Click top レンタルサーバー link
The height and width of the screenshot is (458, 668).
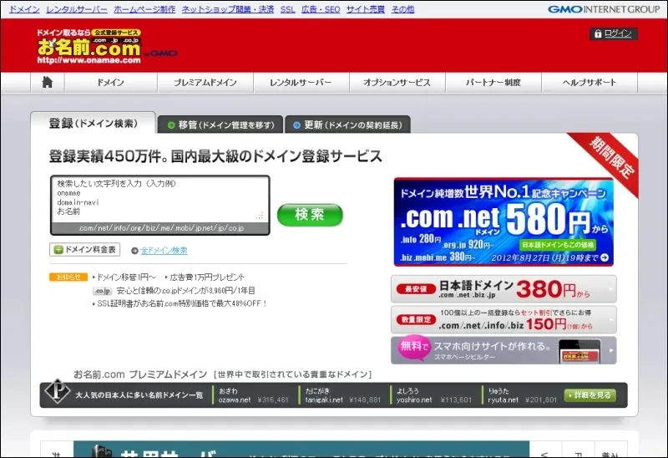[x=77, y=9]
